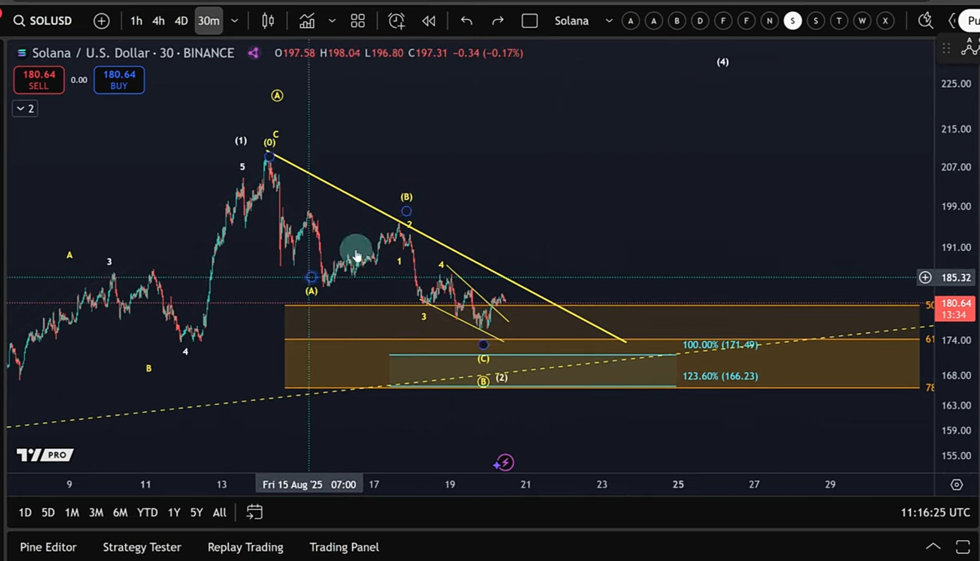Expand the time interval dropdown arrow

235,21
